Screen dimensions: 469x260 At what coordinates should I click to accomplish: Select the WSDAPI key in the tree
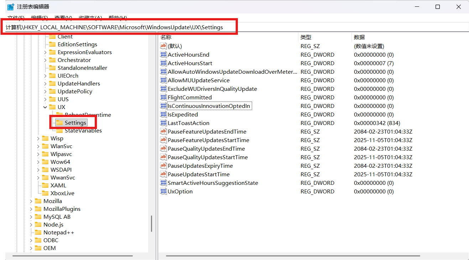point(61,170)
